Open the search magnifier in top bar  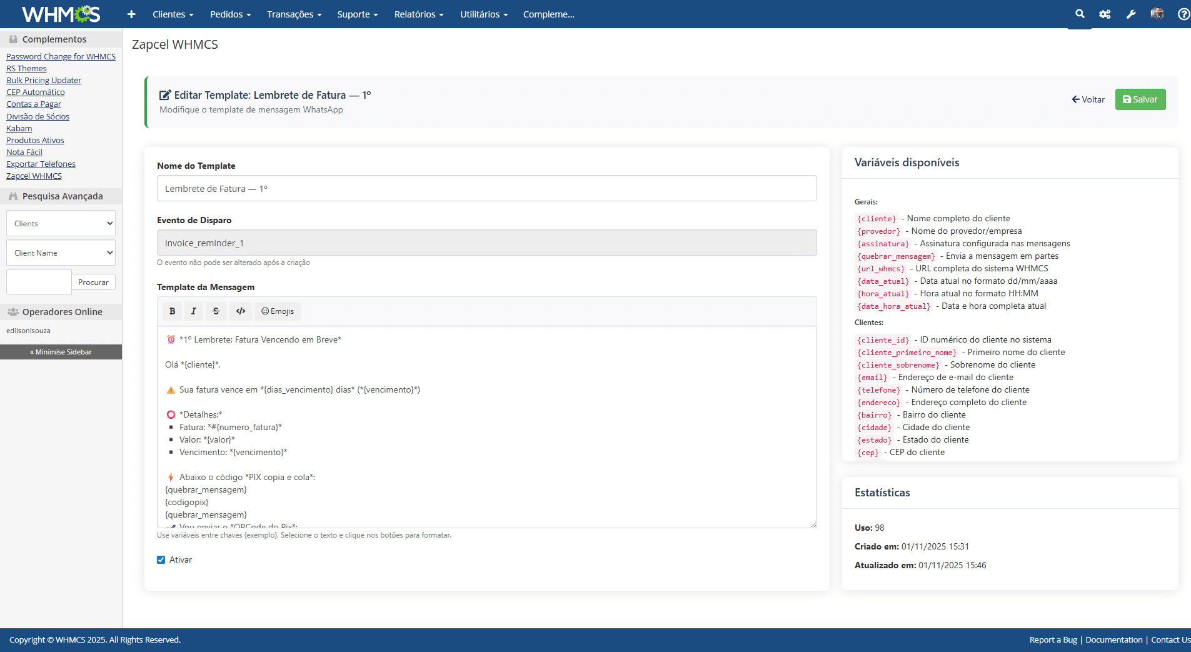[1080, 14]
